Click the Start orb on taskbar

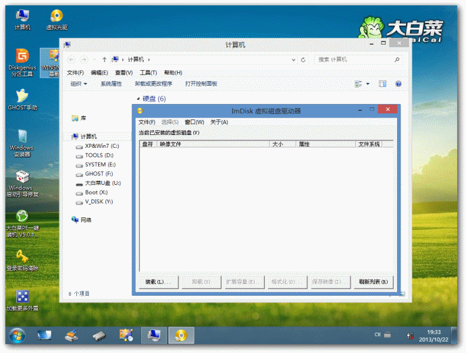point(17,335)
